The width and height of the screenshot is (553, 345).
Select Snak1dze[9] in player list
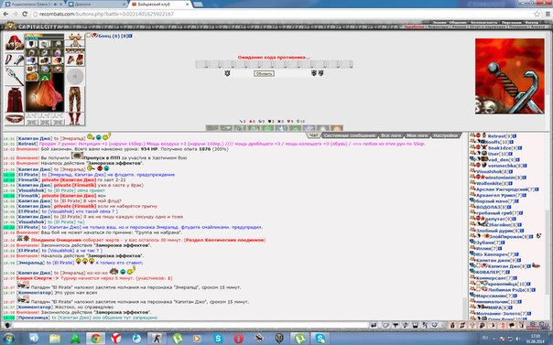[503, 147]
